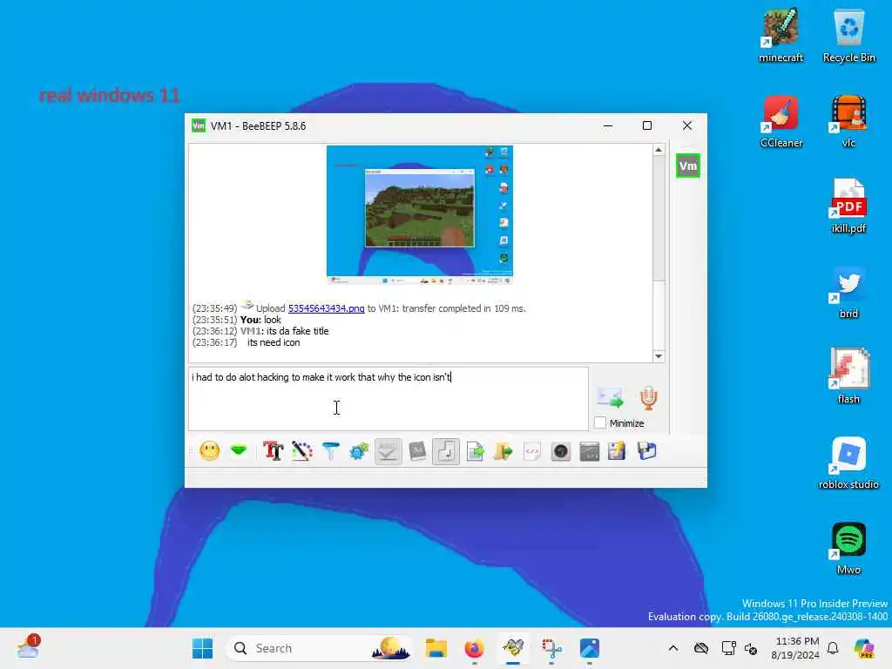Viewport: 892px width, 669px height.
Task: Open the 11:36 PM clock and calendar
Action: (x=796, y=648)
